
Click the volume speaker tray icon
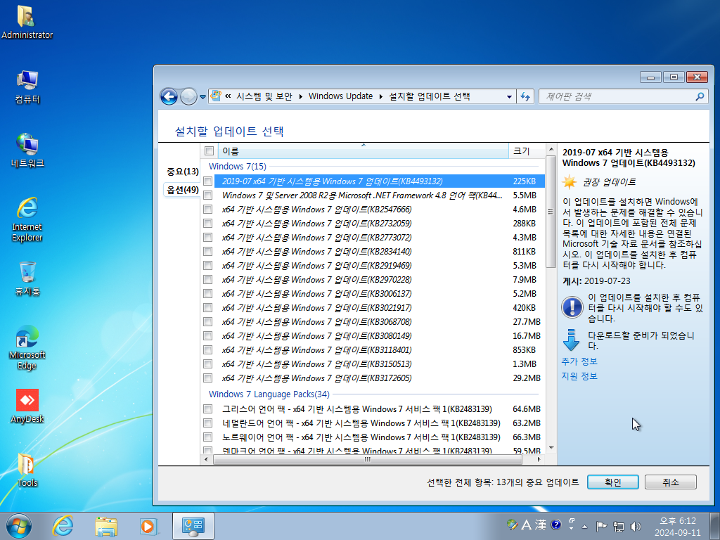636,526
